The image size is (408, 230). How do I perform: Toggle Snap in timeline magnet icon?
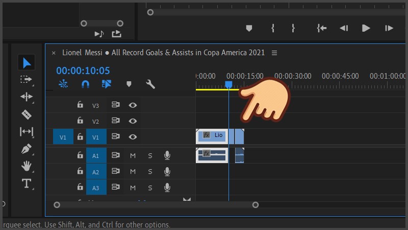pos(85,84)
